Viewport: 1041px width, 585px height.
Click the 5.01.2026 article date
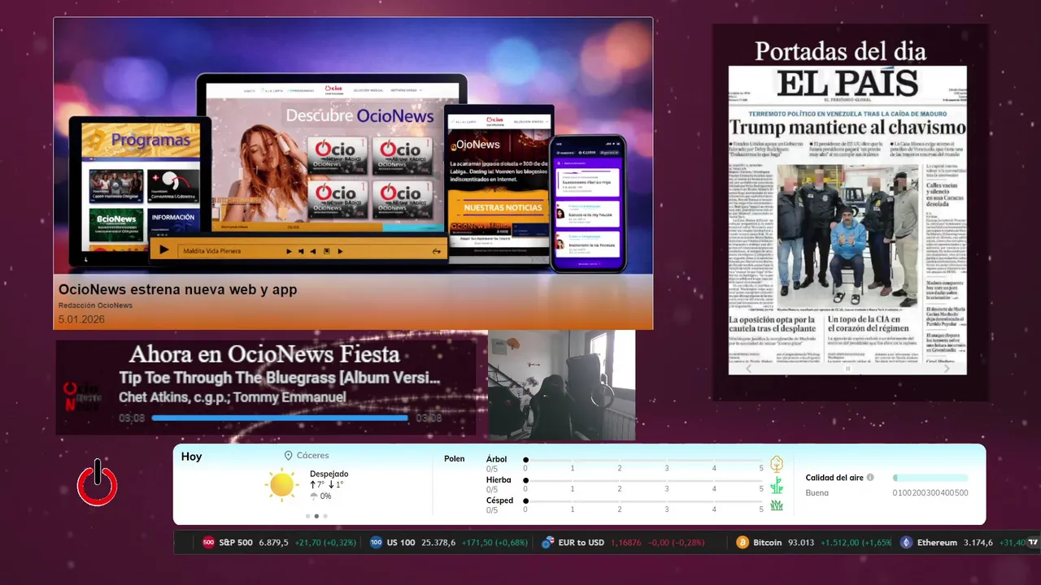pos(81,319)
